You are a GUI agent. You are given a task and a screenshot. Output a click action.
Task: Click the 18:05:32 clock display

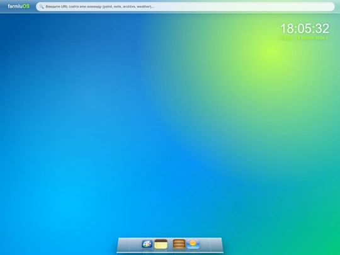pos(305,28)
